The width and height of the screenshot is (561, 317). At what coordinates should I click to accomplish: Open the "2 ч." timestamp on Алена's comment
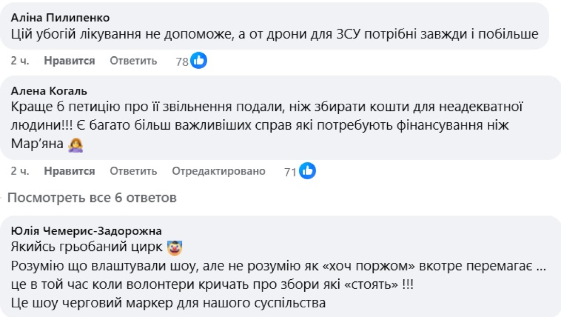20,171
